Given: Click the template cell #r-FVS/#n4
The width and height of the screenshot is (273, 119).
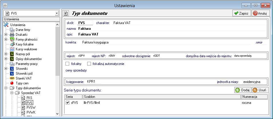Looking at the screenshot, I should [92, 103].
